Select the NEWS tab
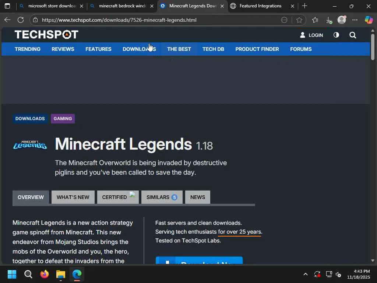 click(x=198, y=198)
